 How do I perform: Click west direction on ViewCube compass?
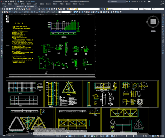coord(147,22)
